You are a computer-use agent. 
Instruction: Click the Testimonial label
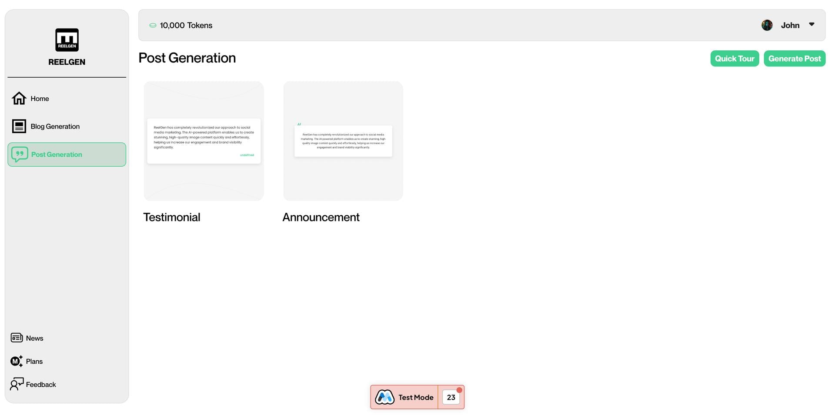172,217
